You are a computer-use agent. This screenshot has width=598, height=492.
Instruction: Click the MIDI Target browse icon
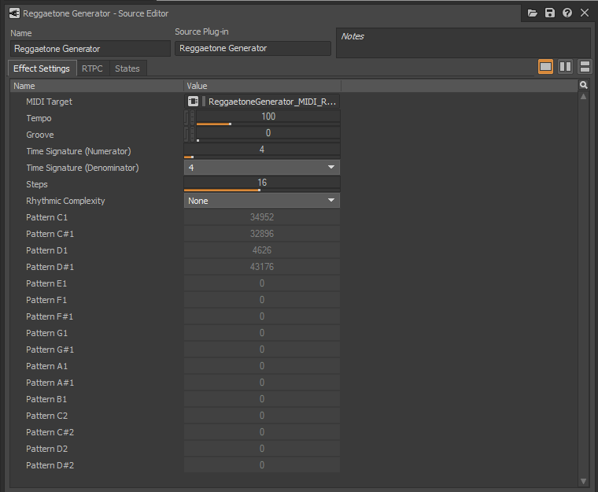tap(193, 102)
